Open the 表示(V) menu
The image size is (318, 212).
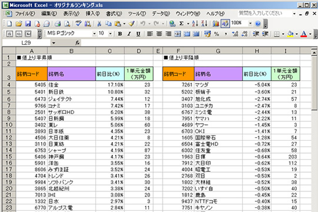(x=71, y=14)
